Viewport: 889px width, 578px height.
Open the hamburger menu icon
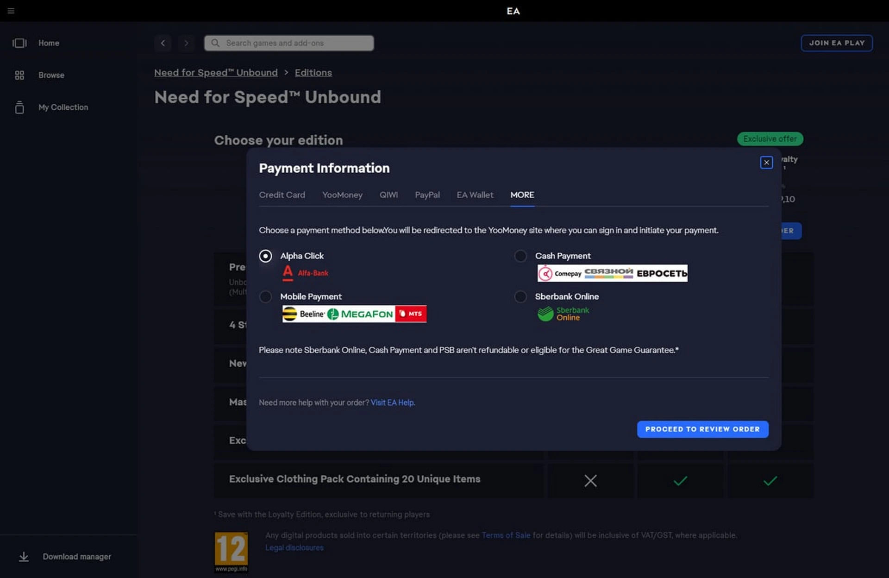(x=11, y=11)
